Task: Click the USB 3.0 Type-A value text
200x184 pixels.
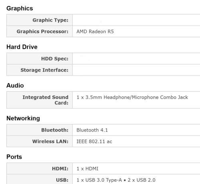Action: click(x=104, y=180)
